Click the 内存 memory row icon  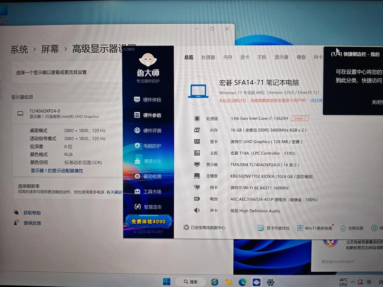(197, 130)
